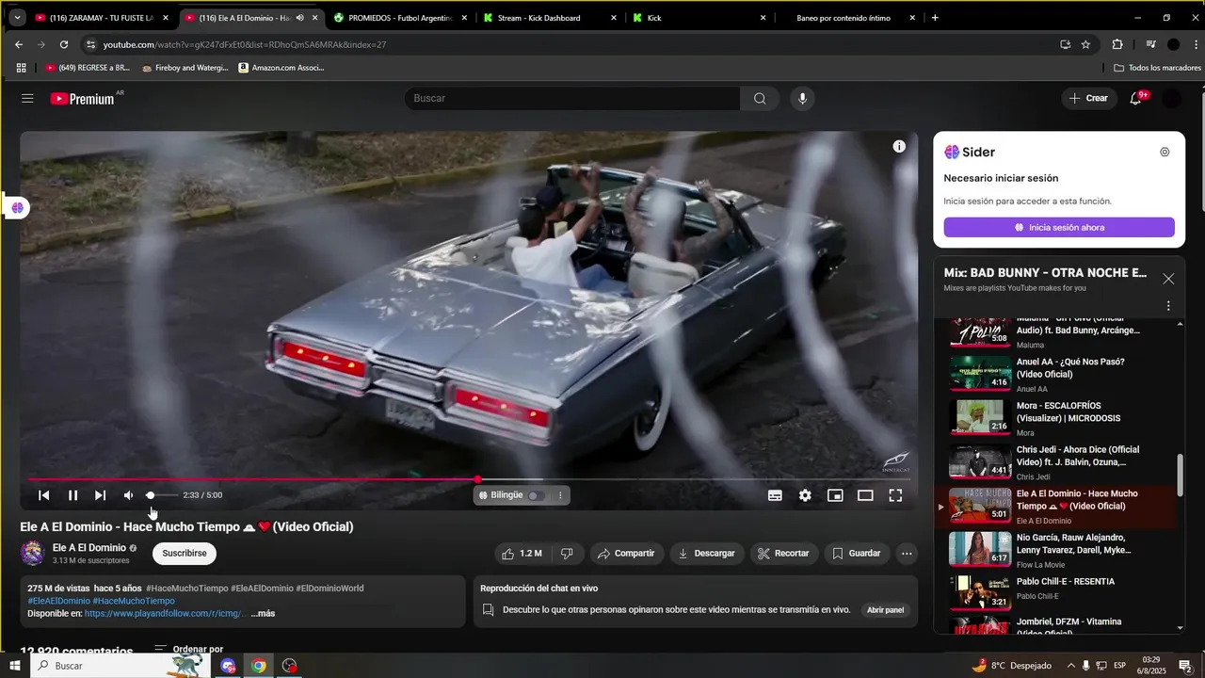
Task: Mute the video volume speaker icon
Action: (x=129, y=495)
